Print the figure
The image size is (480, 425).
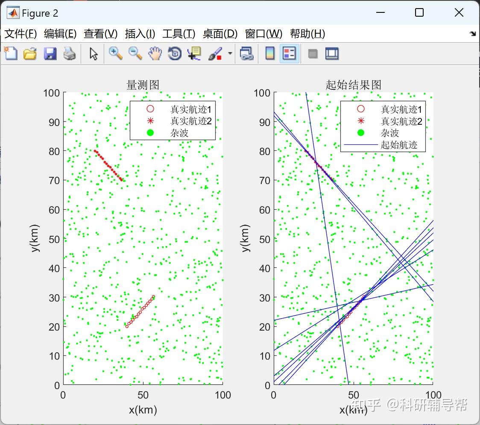pos(70,53)
